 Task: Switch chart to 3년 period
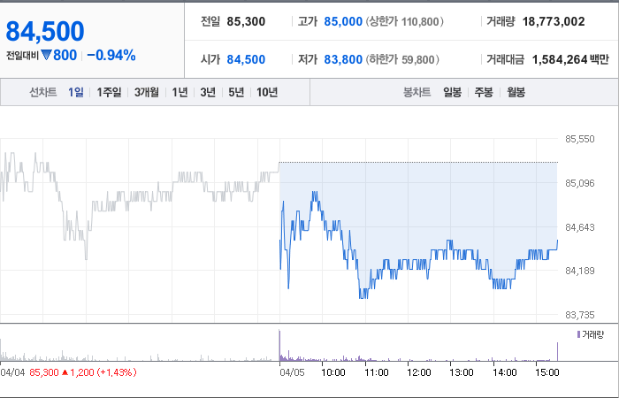(x=208, y=92)
